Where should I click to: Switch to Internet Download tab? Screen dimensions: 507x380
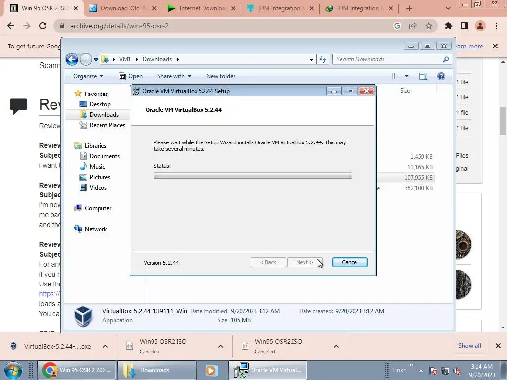(x=202, y=8)
